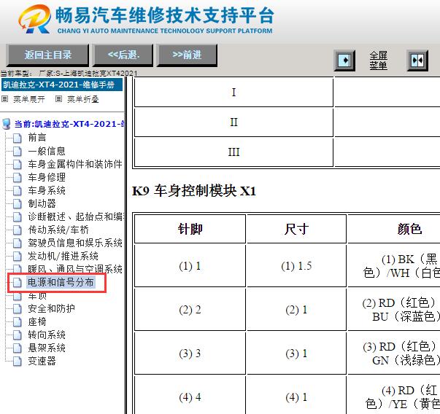Open 车身金属构件和装饰件 in the tree
The image size is (440, 414).
tap(75, 164)
